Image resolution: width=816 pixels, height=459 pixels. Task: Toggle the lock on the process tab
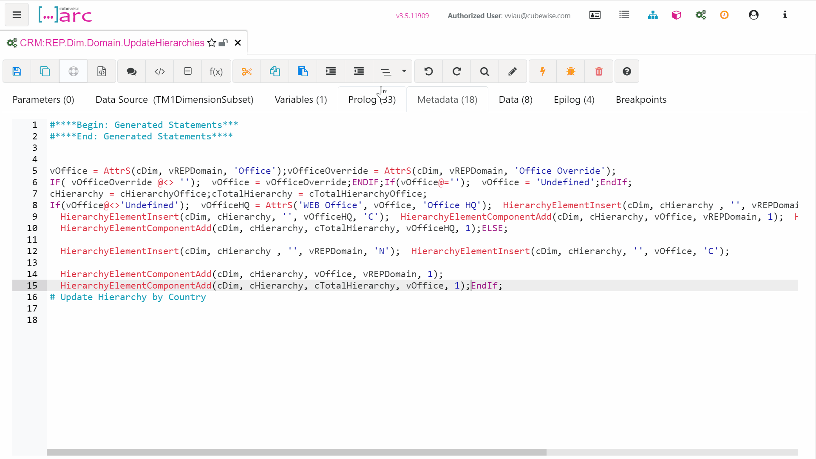point(223,43)
